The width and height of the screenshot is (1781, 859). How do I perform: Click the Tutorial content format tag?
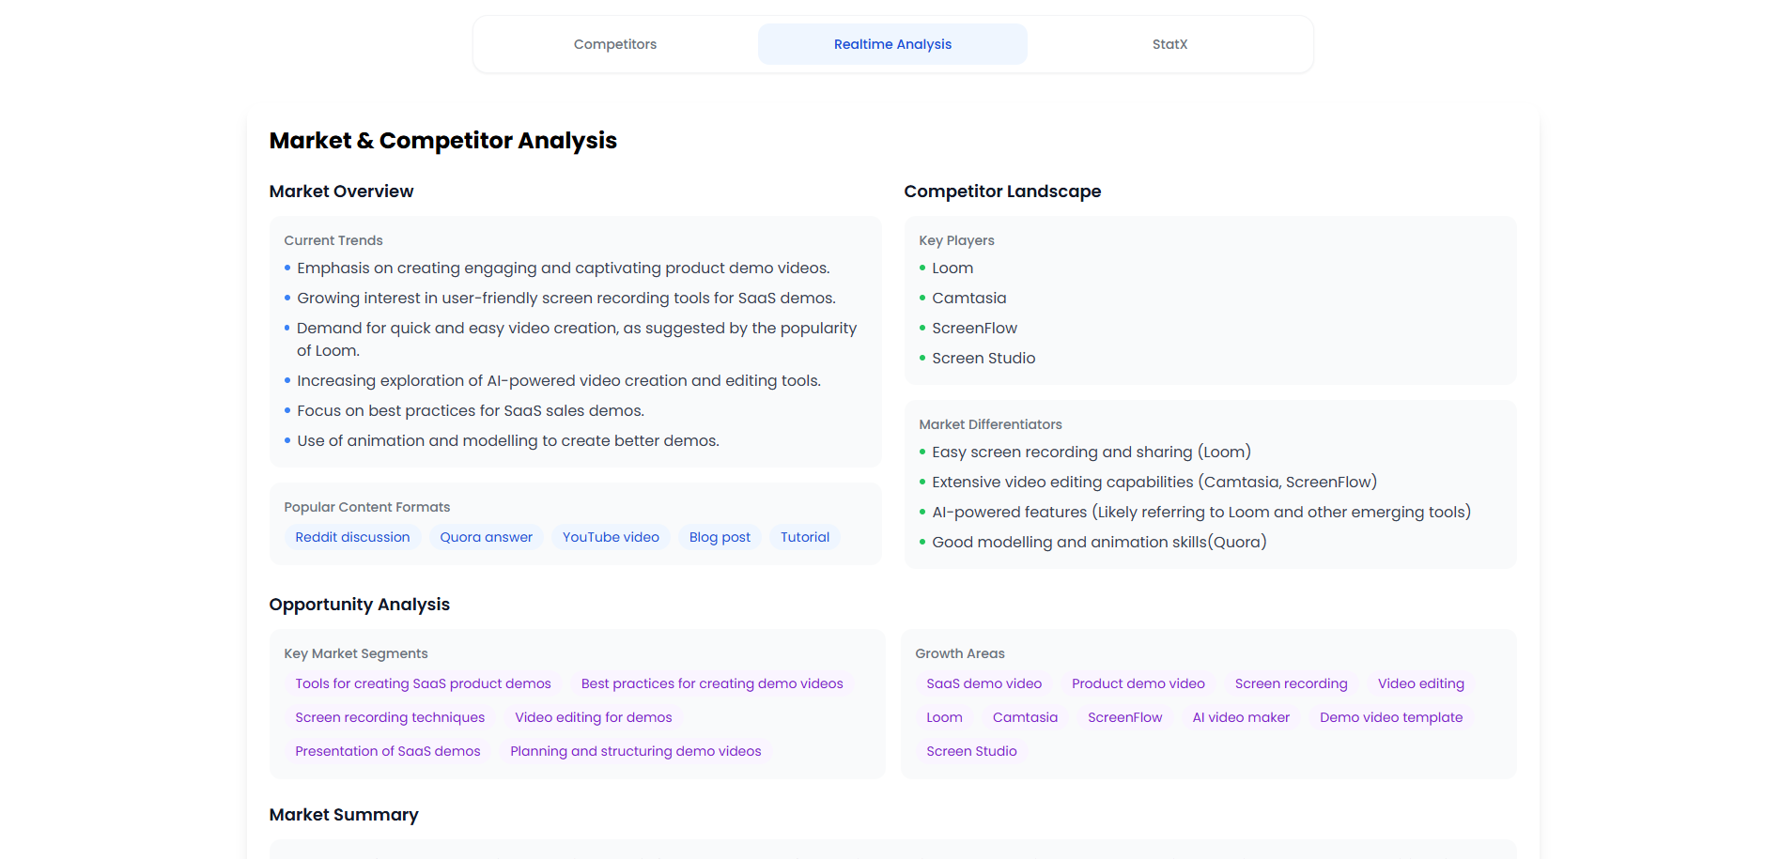[805, 537]
